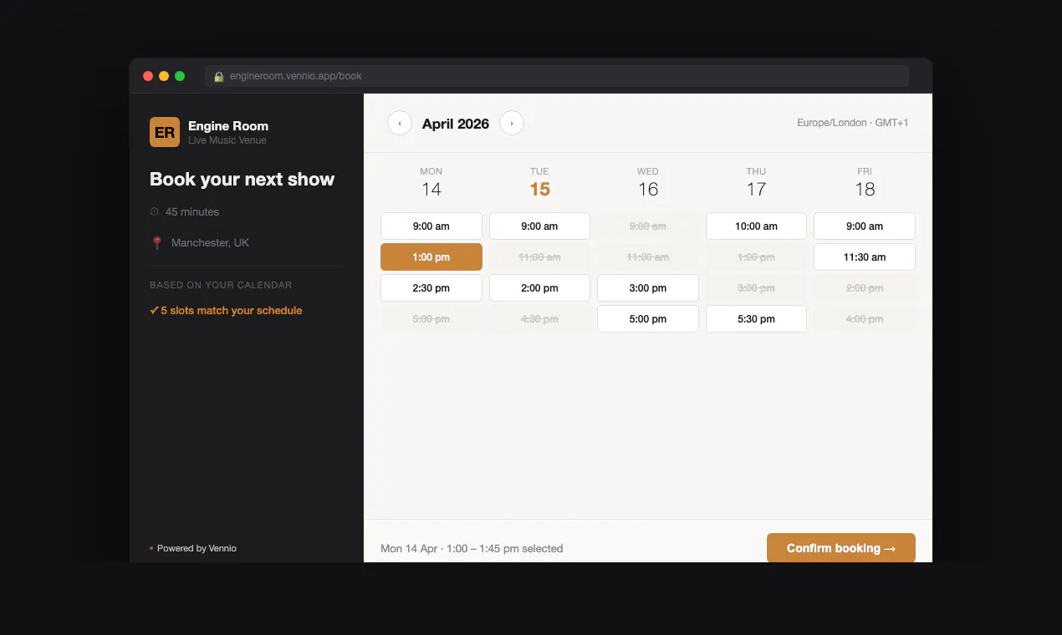The height and width of the screenshot is (635, 1062).
Task: Click unavailable Wednesday 11:00 am slot
Action: coord(648,257)
